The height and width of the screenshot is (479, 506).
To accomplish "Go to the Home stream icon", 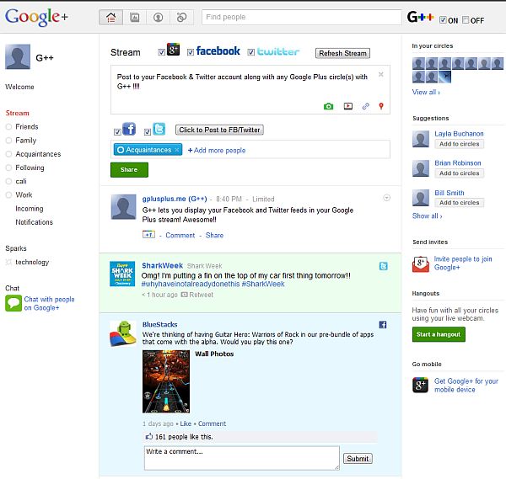I will click(x=111, y=18).
